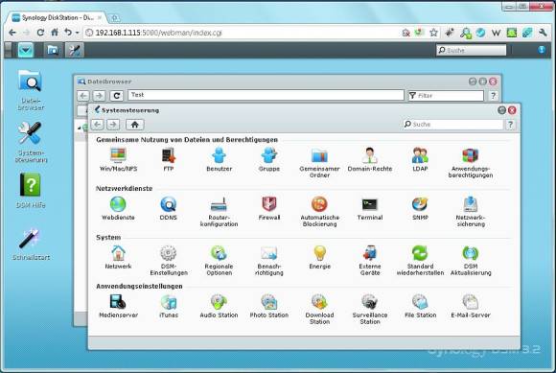Open Automatische Blockierung icon
The image size is (556, 373).
[x=319, y=211]
